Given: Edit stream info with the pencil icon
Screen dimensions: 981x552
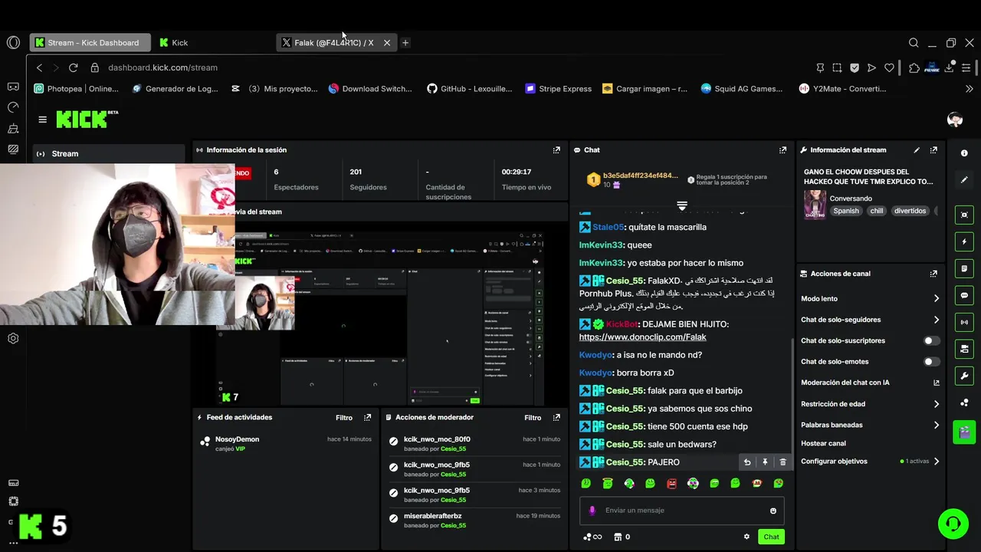Looking at the screenshot, I should click(x=917, y=150).
